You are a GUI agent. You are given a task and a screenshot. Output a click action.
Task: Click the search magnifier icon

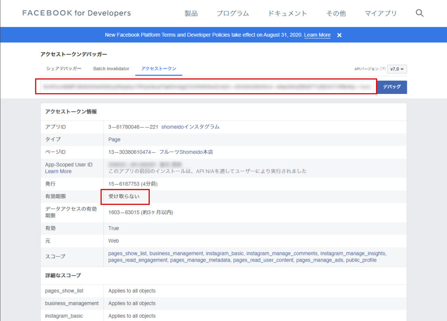point(419,13)
